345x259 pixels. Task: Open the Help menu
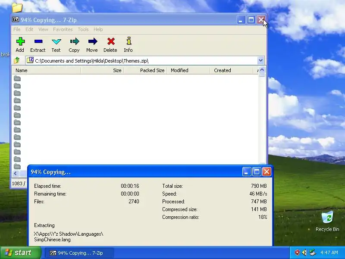98,29
